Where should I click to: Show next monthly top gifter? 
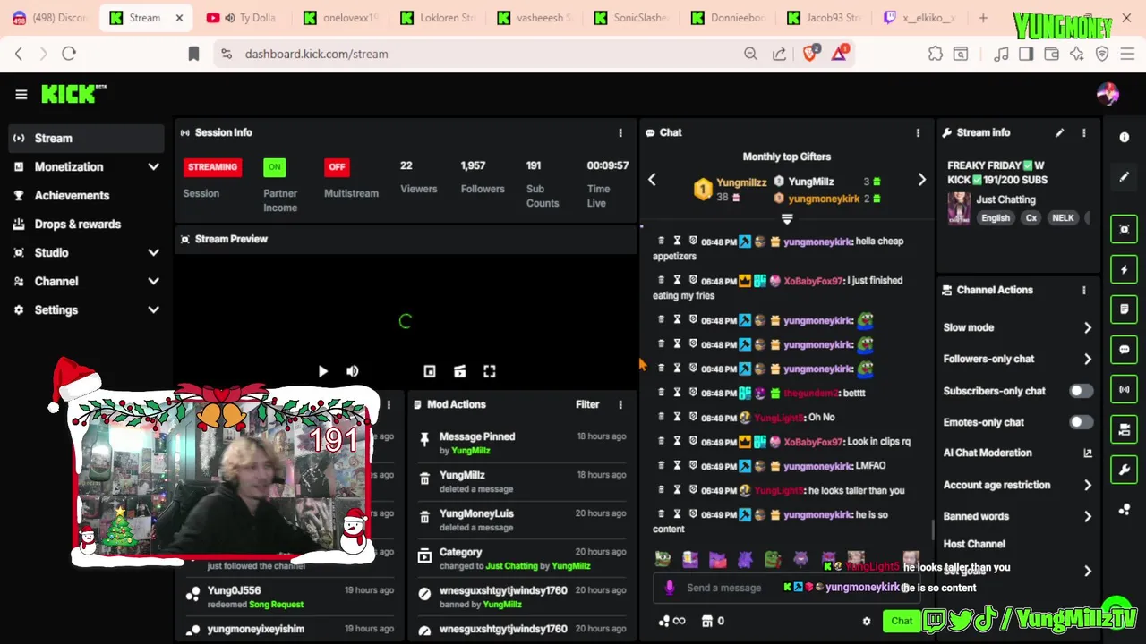[922, 180]
